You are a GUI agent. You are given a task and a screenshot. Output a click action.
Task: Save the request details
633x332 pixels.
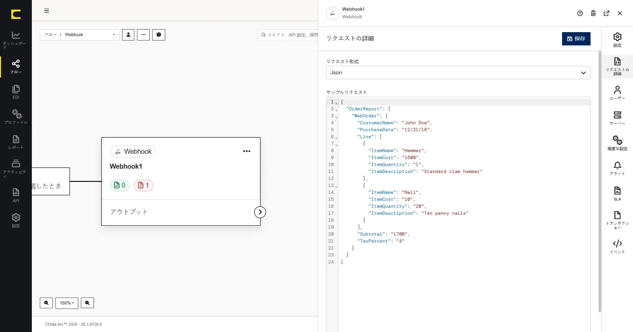click(576, 38)
